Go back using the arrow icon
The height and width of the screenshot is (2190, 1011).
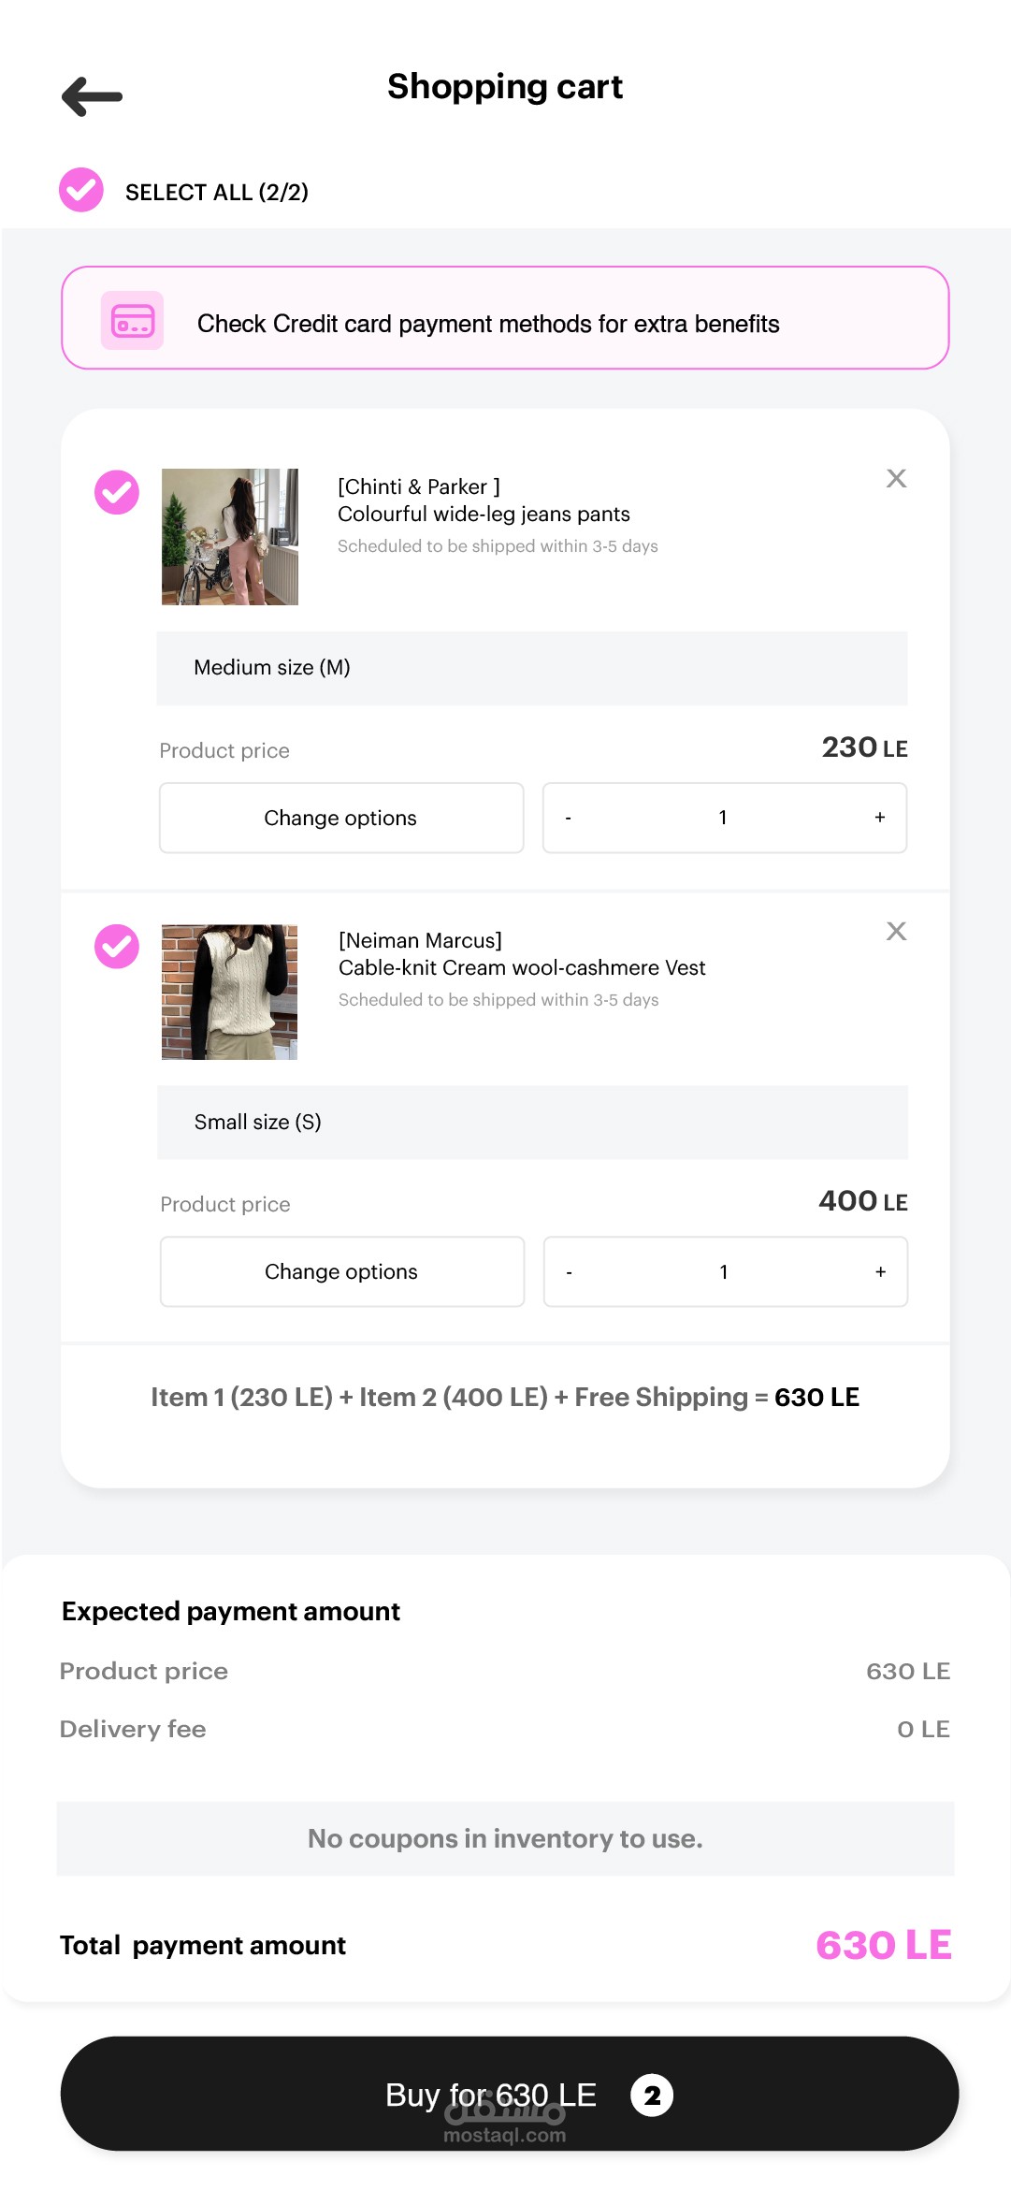(92, 96)
